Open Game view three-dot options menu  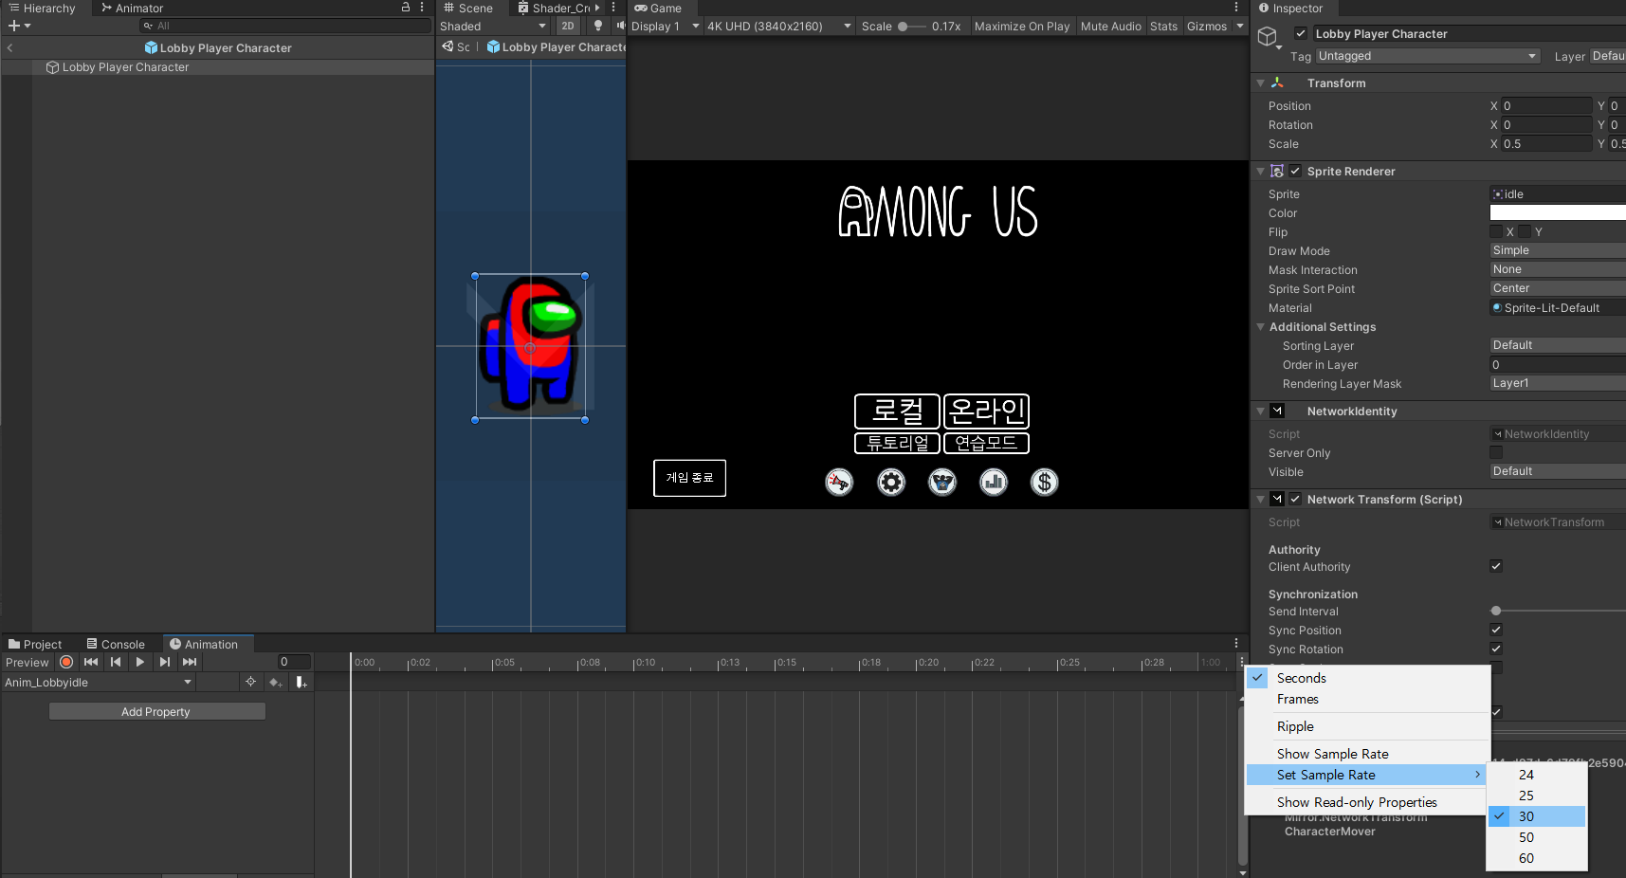[1236, 8]
